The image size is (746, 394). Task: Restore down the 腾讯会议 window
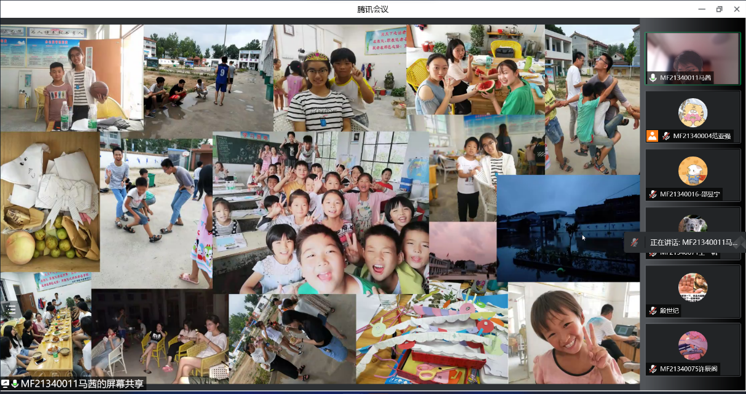[719, 9]
